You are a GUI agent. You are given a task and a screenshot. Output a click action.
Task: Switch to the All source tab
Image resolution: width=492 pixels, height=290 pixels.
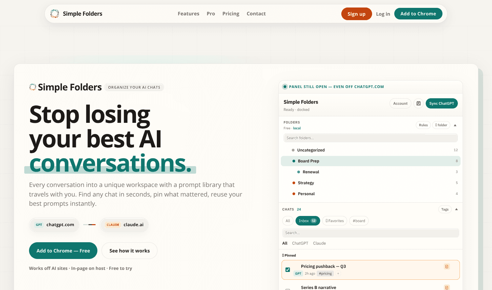coord(285,243)
